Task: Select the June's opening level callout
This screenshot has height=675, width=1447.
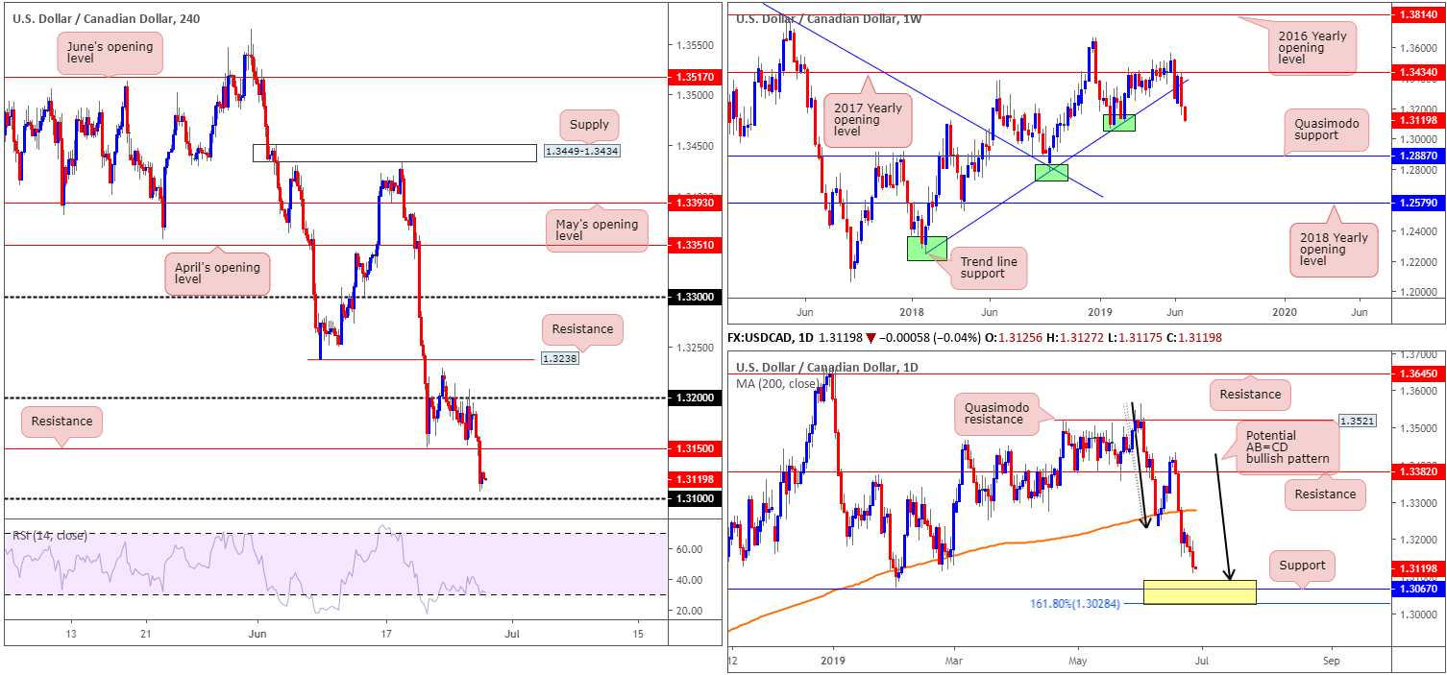Action: pyautogui.click(x=110, y=52)
